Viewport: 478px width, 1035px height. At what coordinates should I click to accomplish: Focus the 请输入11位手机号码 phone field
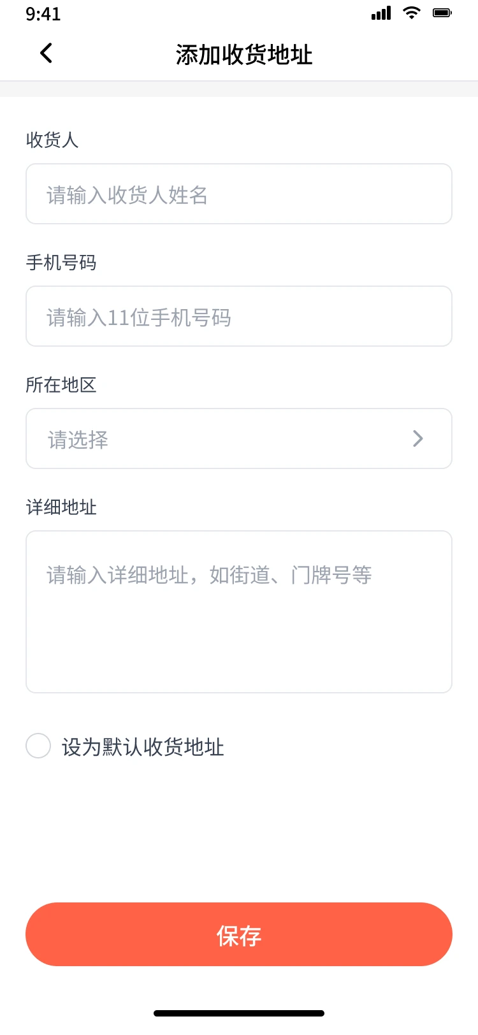[x=239, y=317]
